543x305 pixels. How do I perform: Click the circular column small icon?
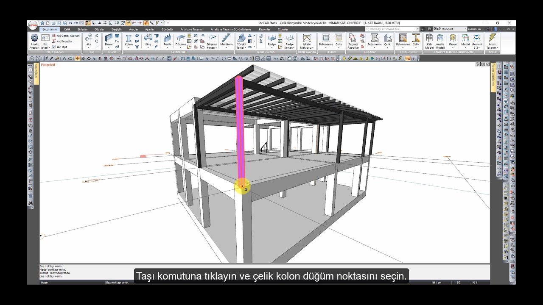pyautogui.click(x=137, y=36)
